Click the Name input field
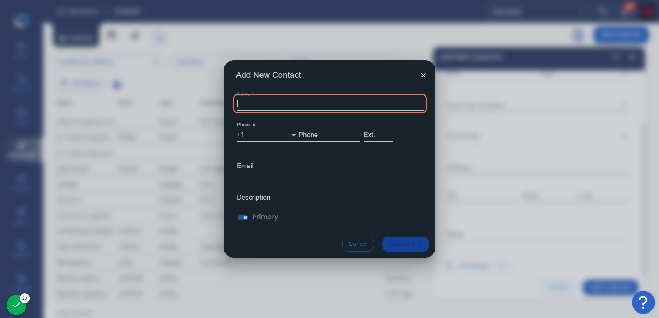This screenshot has width=659, height=318. click(x=330, y=103)
